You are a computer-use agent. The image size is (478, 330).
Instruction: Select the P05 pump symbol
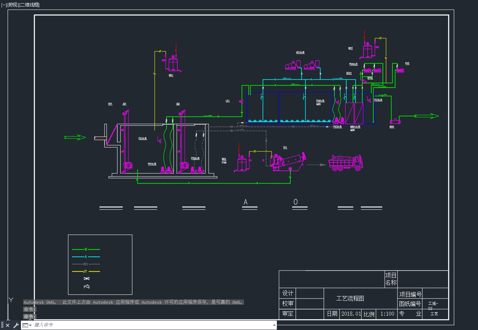point(400,71)
